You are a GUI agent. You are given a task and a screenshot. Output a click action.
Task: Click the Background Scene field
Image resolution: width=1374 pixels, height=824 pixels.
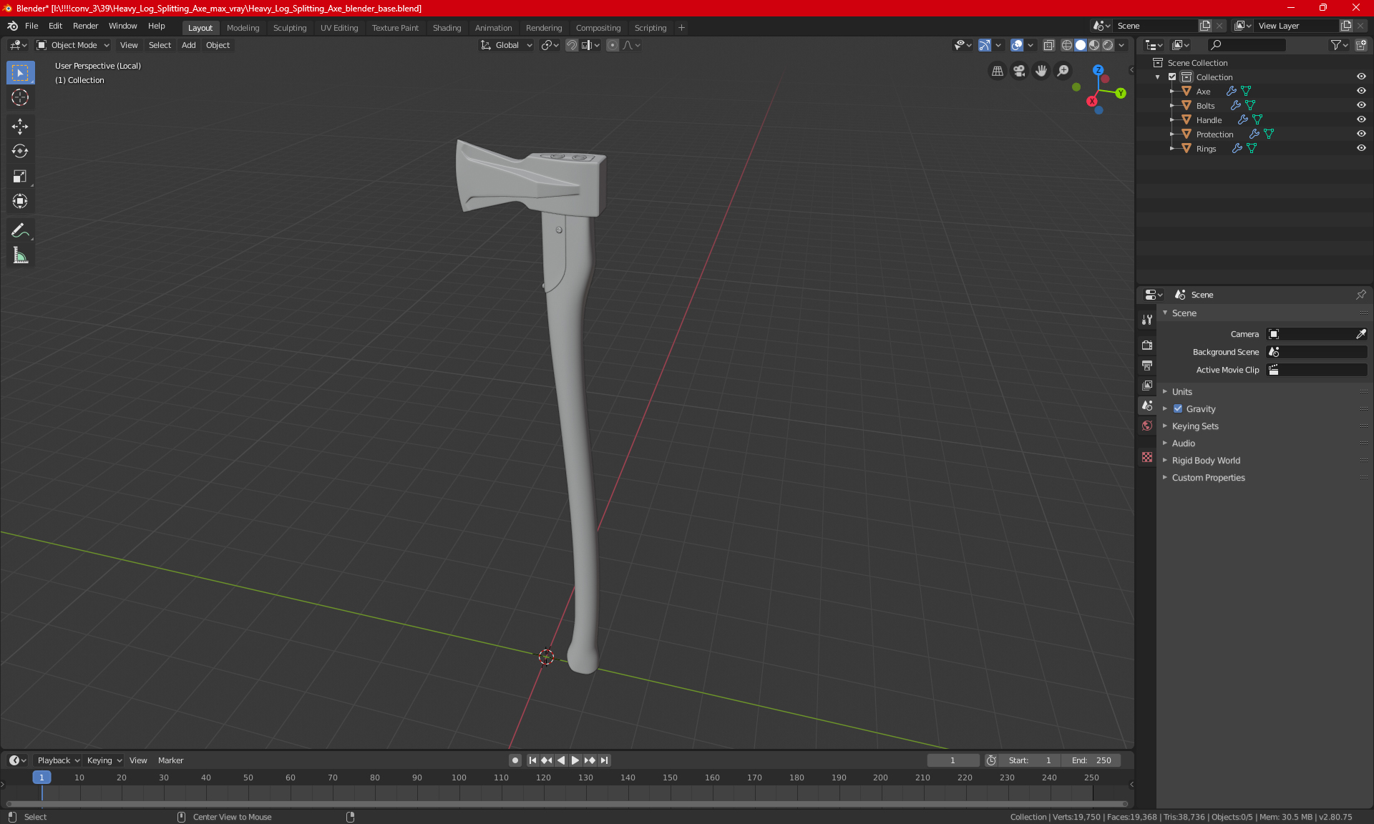pos(1317,352)
